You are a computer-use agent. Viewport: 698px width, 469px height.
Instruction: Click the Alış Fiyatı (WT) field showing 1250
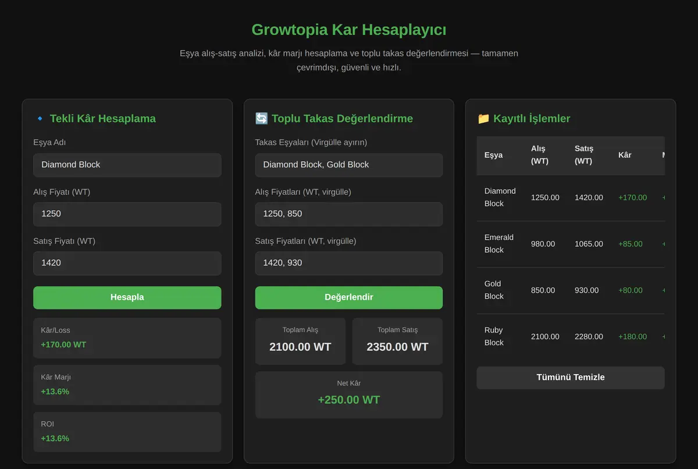pos(127,214)
